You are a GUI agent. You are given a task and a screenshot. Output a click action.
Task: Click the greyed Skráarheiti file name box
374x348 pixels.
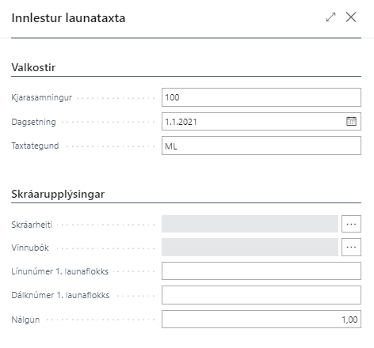(250, 224)
